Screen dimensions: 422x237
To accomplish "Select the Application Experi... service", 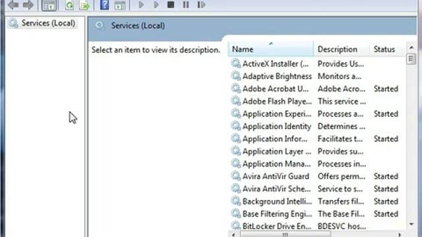I will coord(277,114).
